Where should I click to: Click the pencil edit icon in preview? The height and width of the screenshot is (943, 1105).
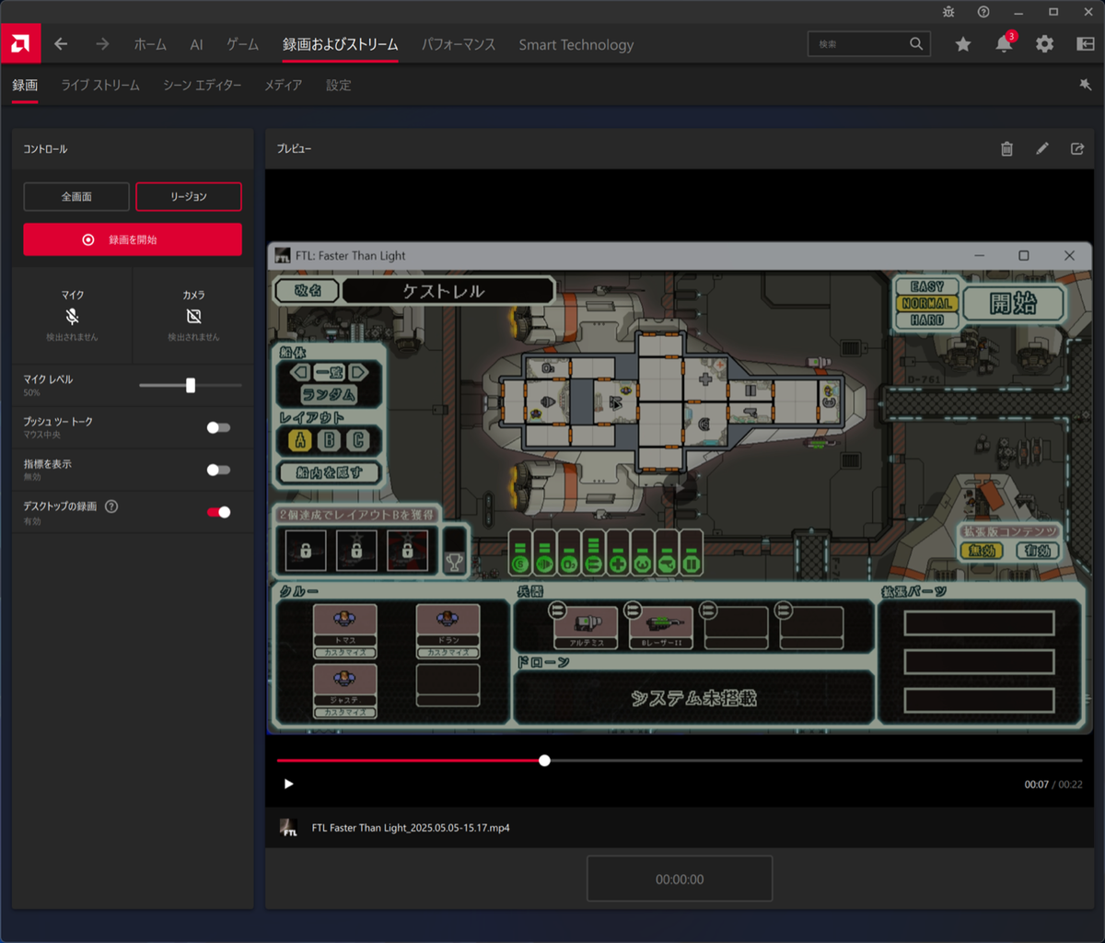tap(1041, 149)
